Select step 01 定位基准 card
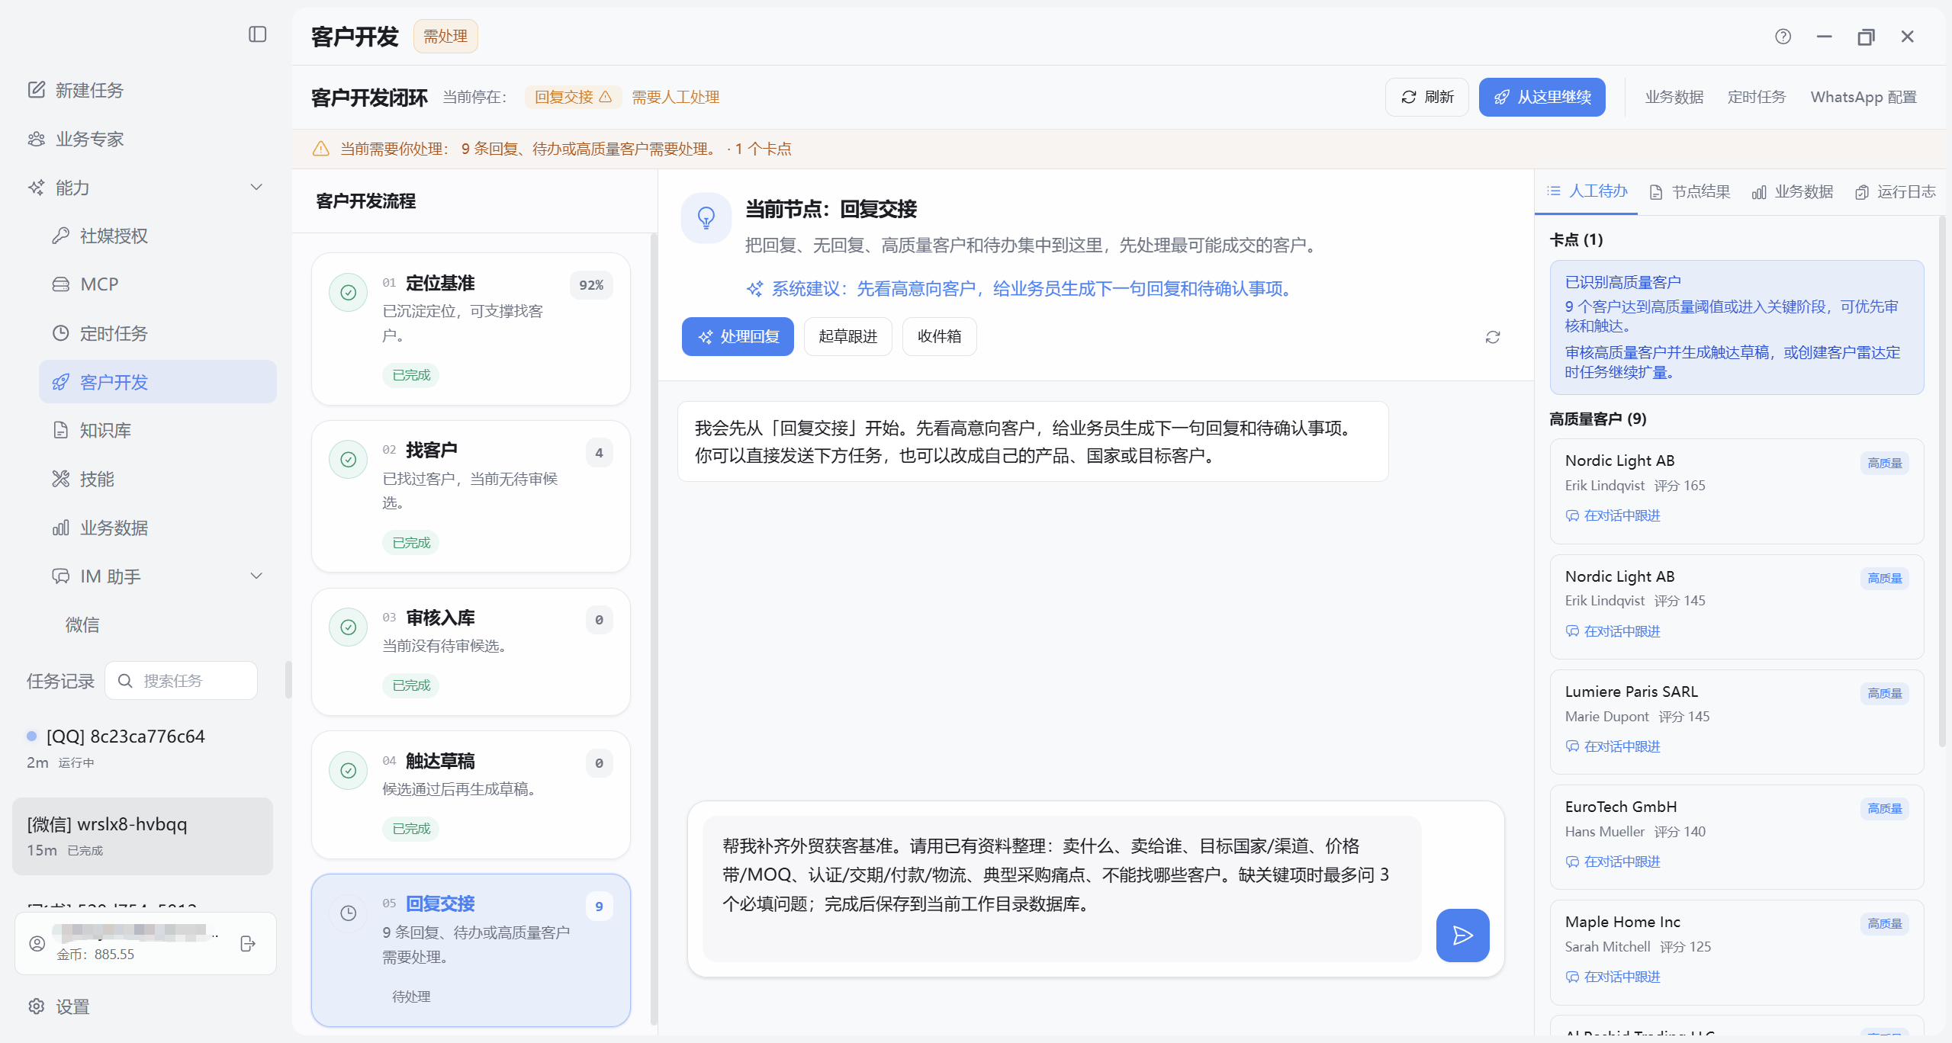This screenshot has height=1043, width=1952. click(471, 329)
